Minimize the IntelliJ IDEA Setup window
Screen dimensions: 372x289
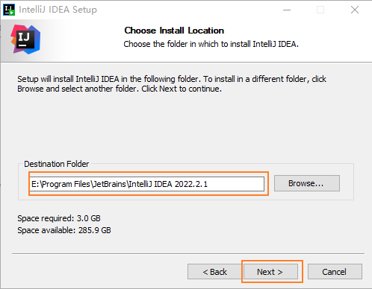287,10
